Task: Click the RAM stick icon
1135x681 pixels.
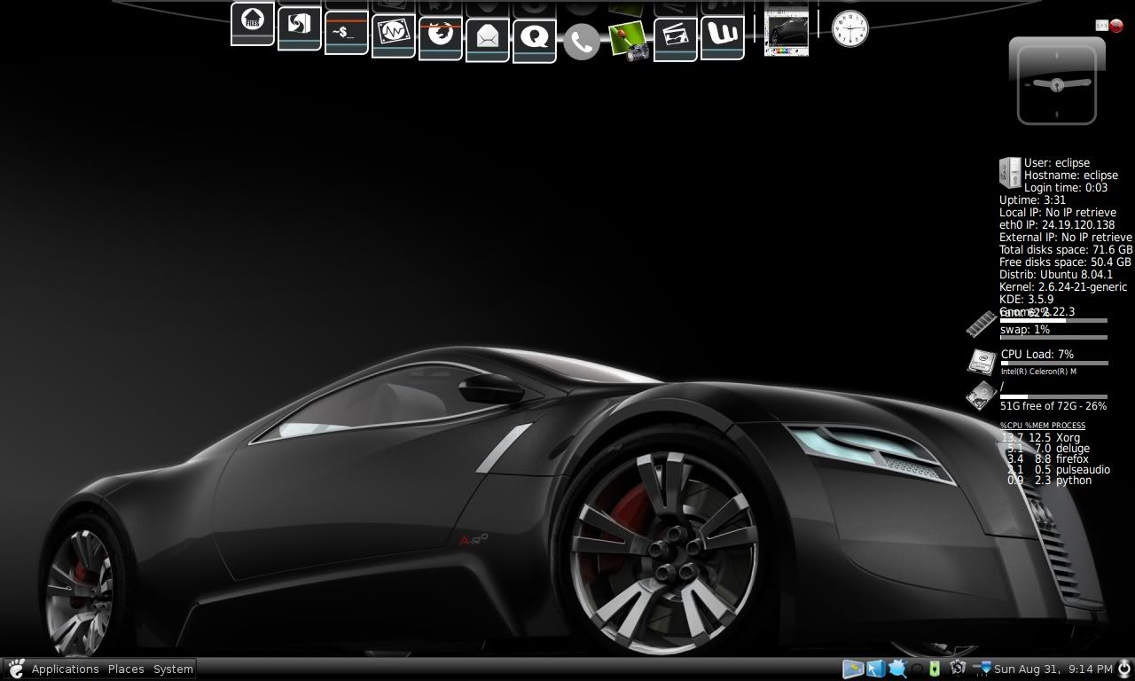Action: point(982,324)
